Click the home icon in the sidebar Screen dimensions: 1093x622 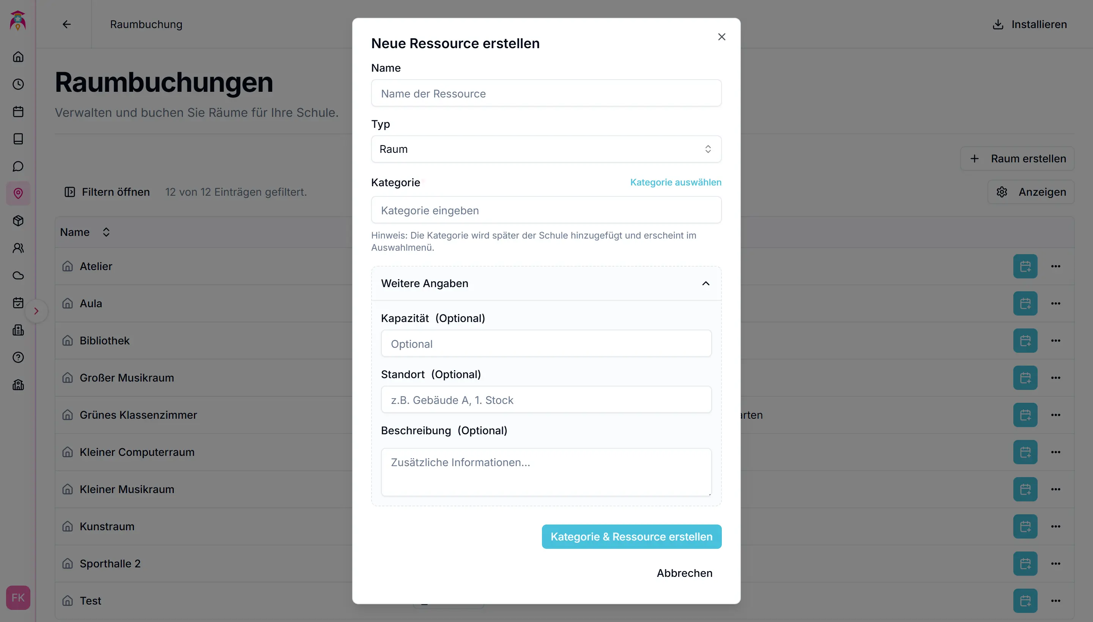[18, 57]
